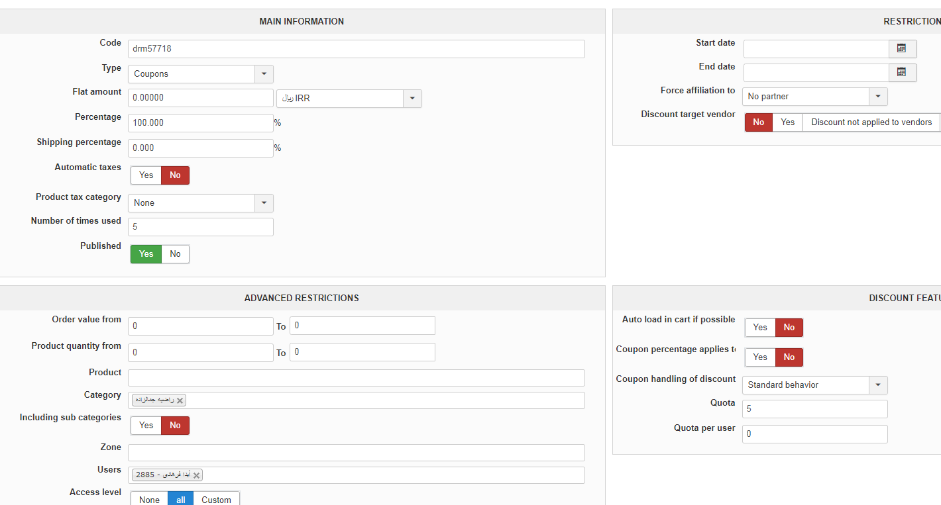The height and width of the screenshot is (505, 941).
Task: Remove user 2885 tag from Users
Action: pos(196,475)
